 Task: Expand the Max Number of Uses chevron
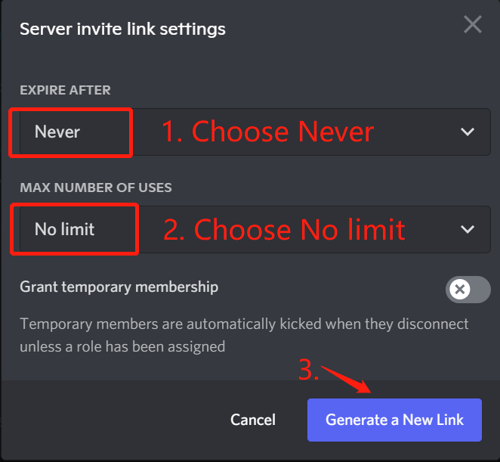point(468,229)
